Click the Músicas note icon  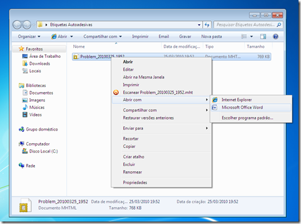tap(25, 107)
